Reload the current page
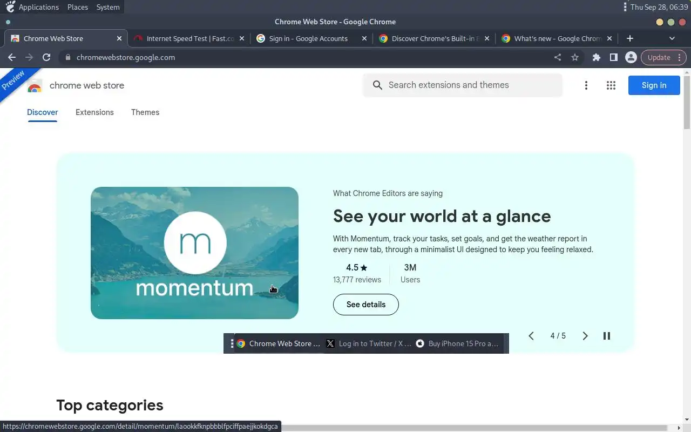Viewport: 691px width, 432px height. pos(46,57)
